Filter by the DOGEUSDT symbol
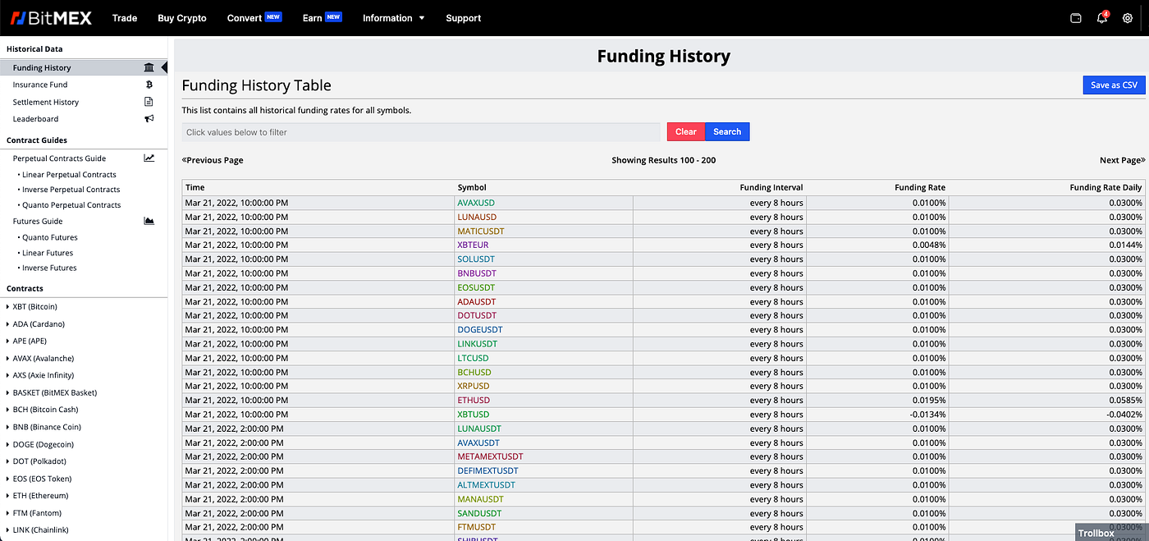1149x541 pixels. [x=480, y=329]
